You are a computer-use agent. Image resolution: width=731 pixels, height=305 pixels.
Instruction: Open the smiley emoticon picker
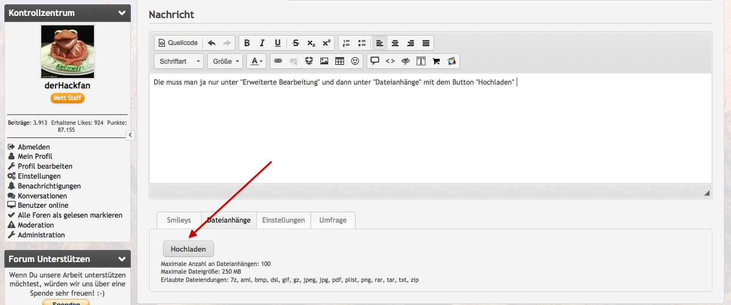(x=355, y=61)
